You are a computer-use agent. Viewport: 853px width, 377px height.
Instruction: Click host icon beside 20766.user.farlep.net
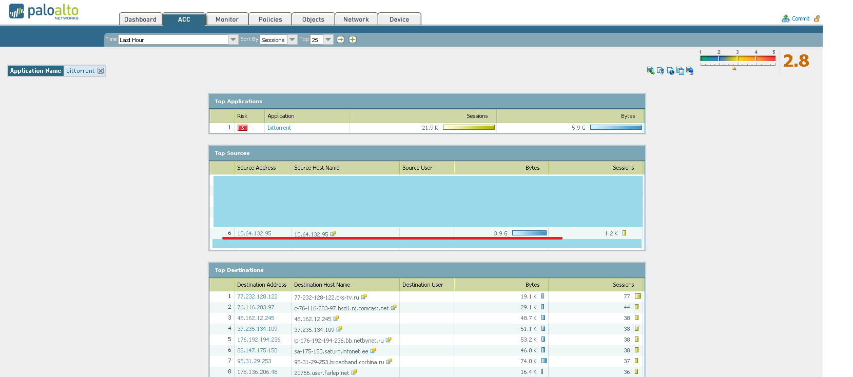(354, 372)
